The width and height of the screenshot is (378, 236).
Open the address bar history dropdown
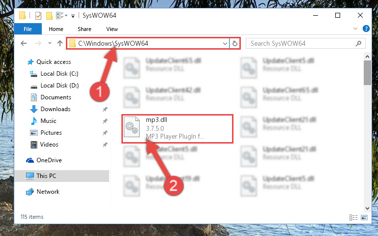225,44
